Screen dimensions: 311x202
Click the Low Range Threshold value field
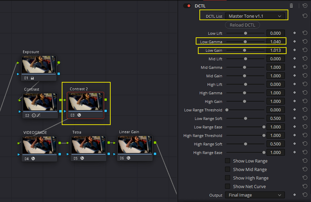(275, 110)
